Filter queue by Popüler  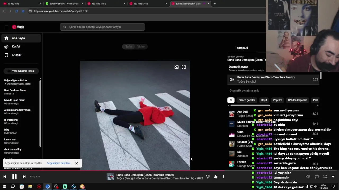coord(278,100)
